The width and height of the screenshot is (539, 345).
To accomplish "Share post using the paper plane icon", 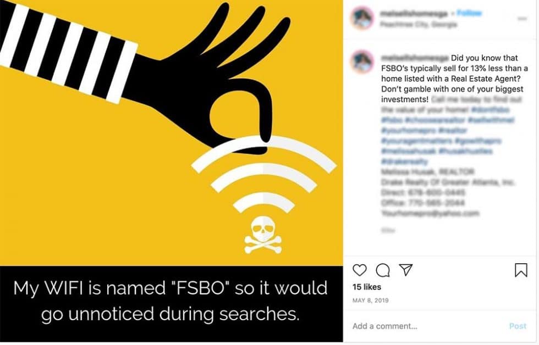I will [x=406, y=270].
